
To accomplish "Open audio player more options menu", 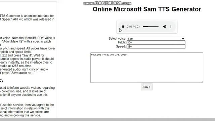I will pos(171,27).
